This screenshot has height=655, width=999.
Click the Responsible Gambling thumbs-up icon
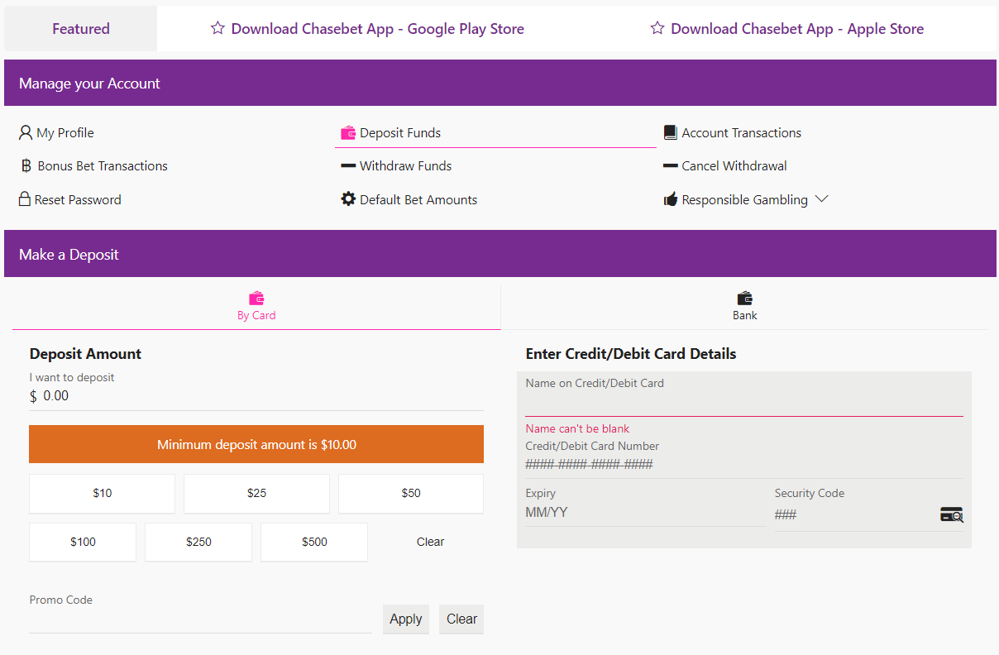(671, 198)
